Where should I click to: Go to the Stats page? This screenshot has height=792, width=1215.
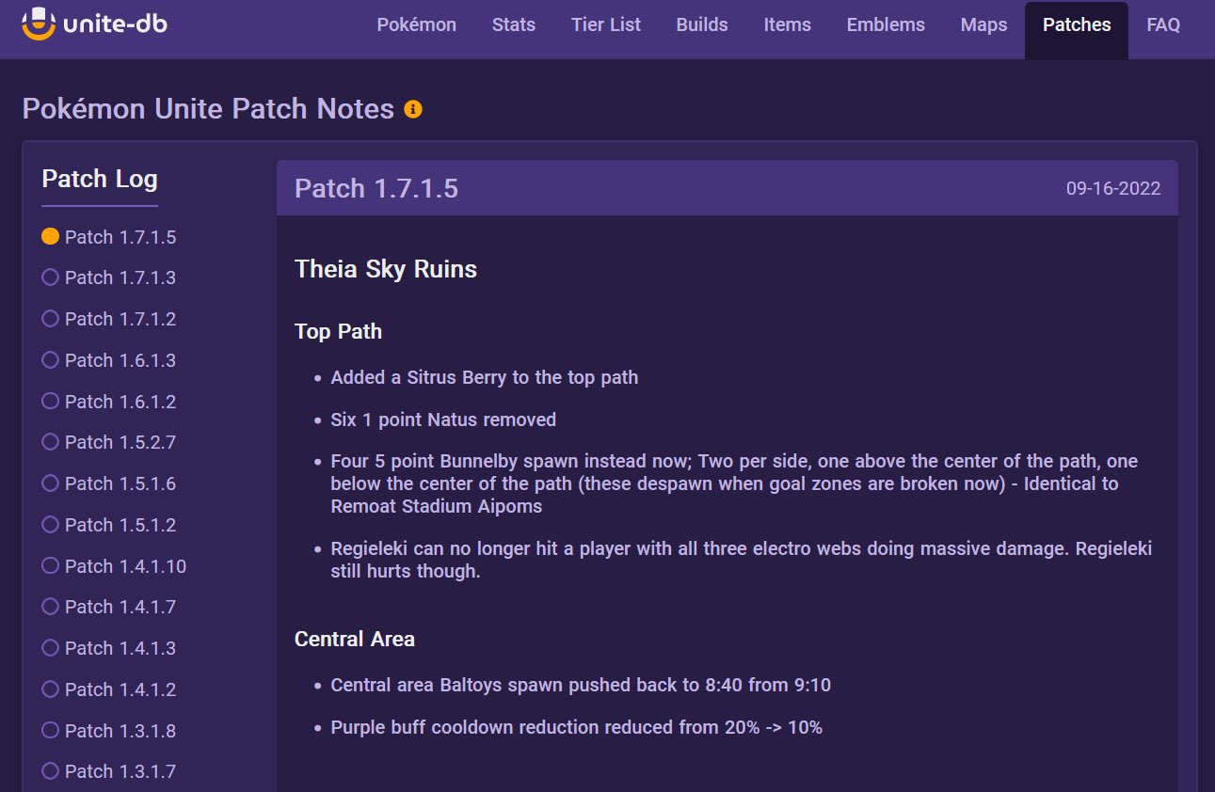513,25
